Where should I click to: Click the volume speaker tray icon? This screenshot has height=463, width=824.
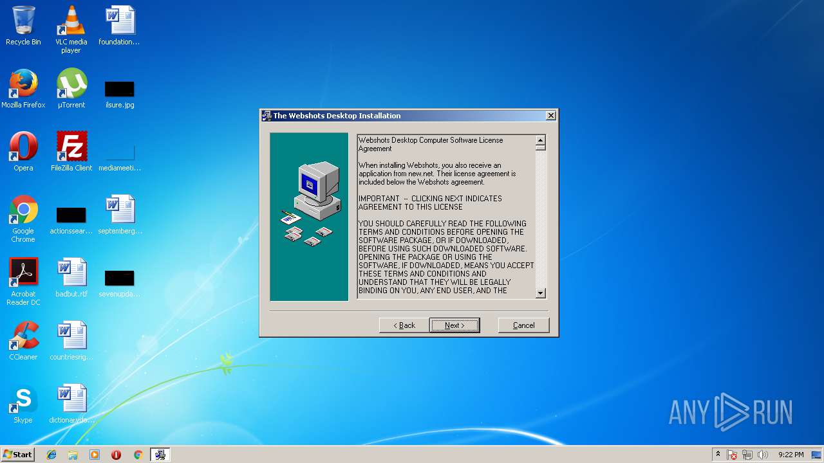tap(763, 455)
